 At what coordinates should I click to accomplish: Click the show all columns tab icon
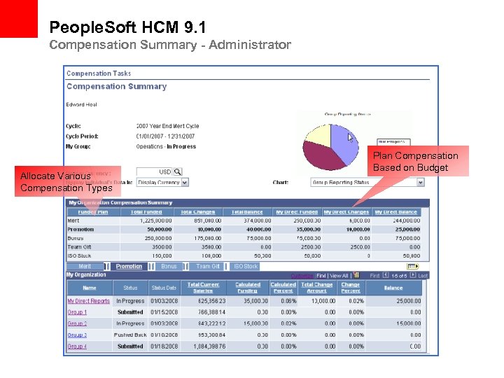413,266
